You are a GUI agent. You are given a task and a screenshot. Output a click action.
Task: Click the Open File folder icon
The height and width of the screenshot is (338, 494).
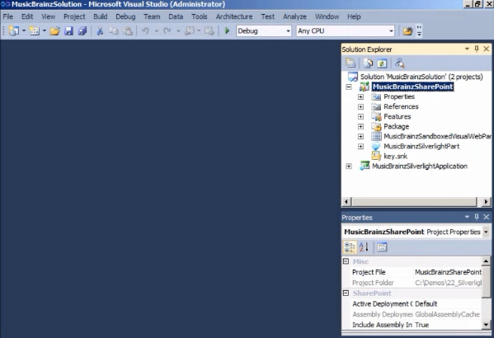[54, 31]
